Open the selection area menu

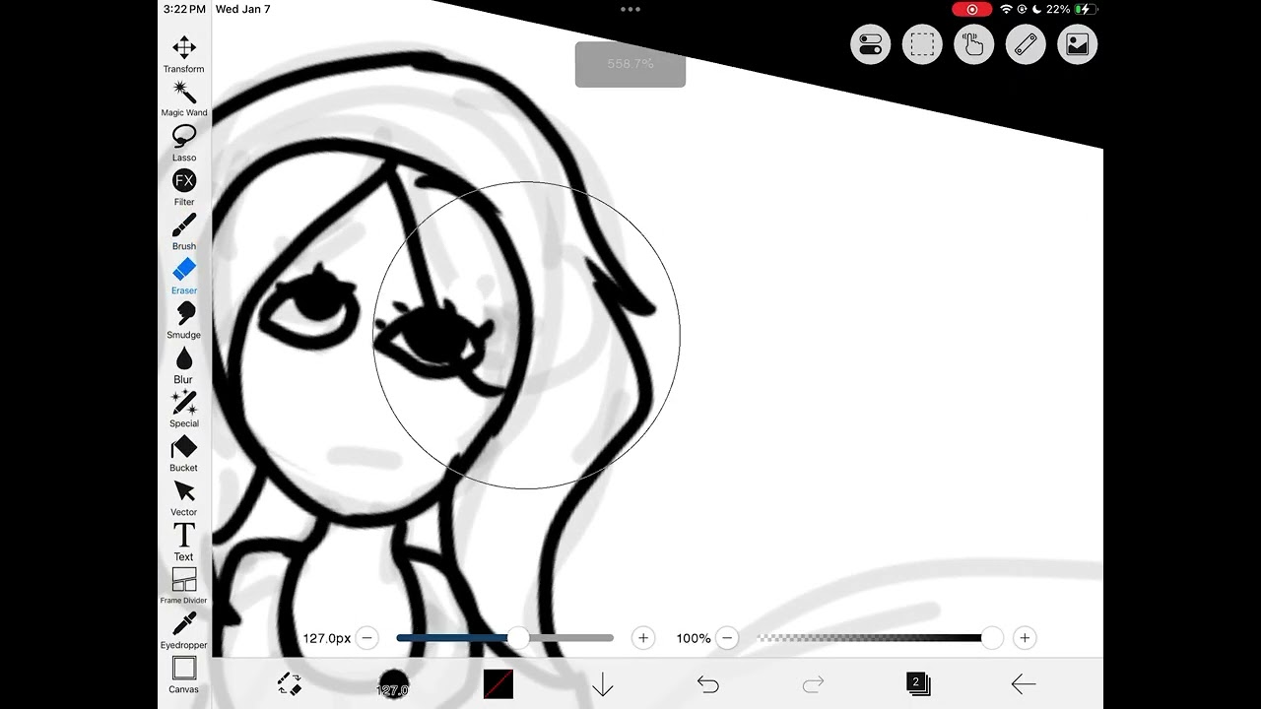tap(922, 44)
